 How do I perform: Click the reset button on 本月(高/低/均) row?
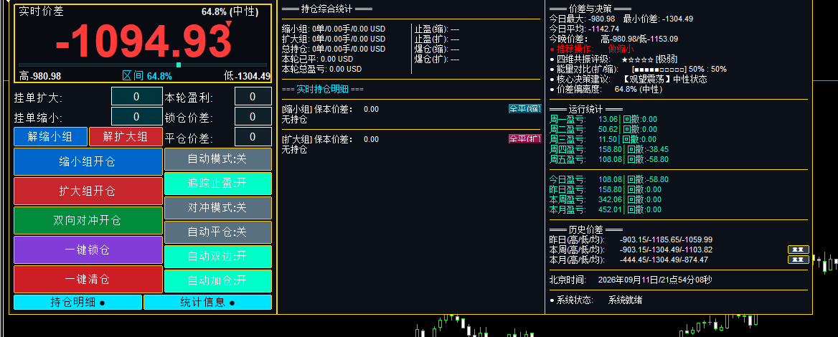(799, 260)
